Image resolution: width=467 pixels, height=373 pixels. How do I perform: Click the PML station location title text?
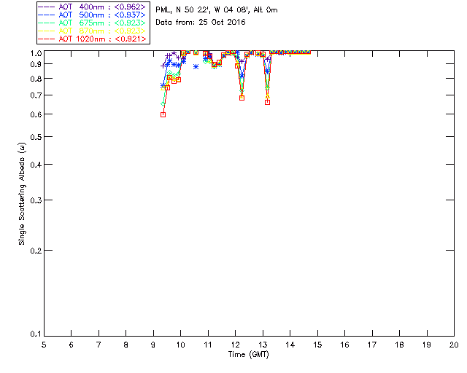(217, 10)
